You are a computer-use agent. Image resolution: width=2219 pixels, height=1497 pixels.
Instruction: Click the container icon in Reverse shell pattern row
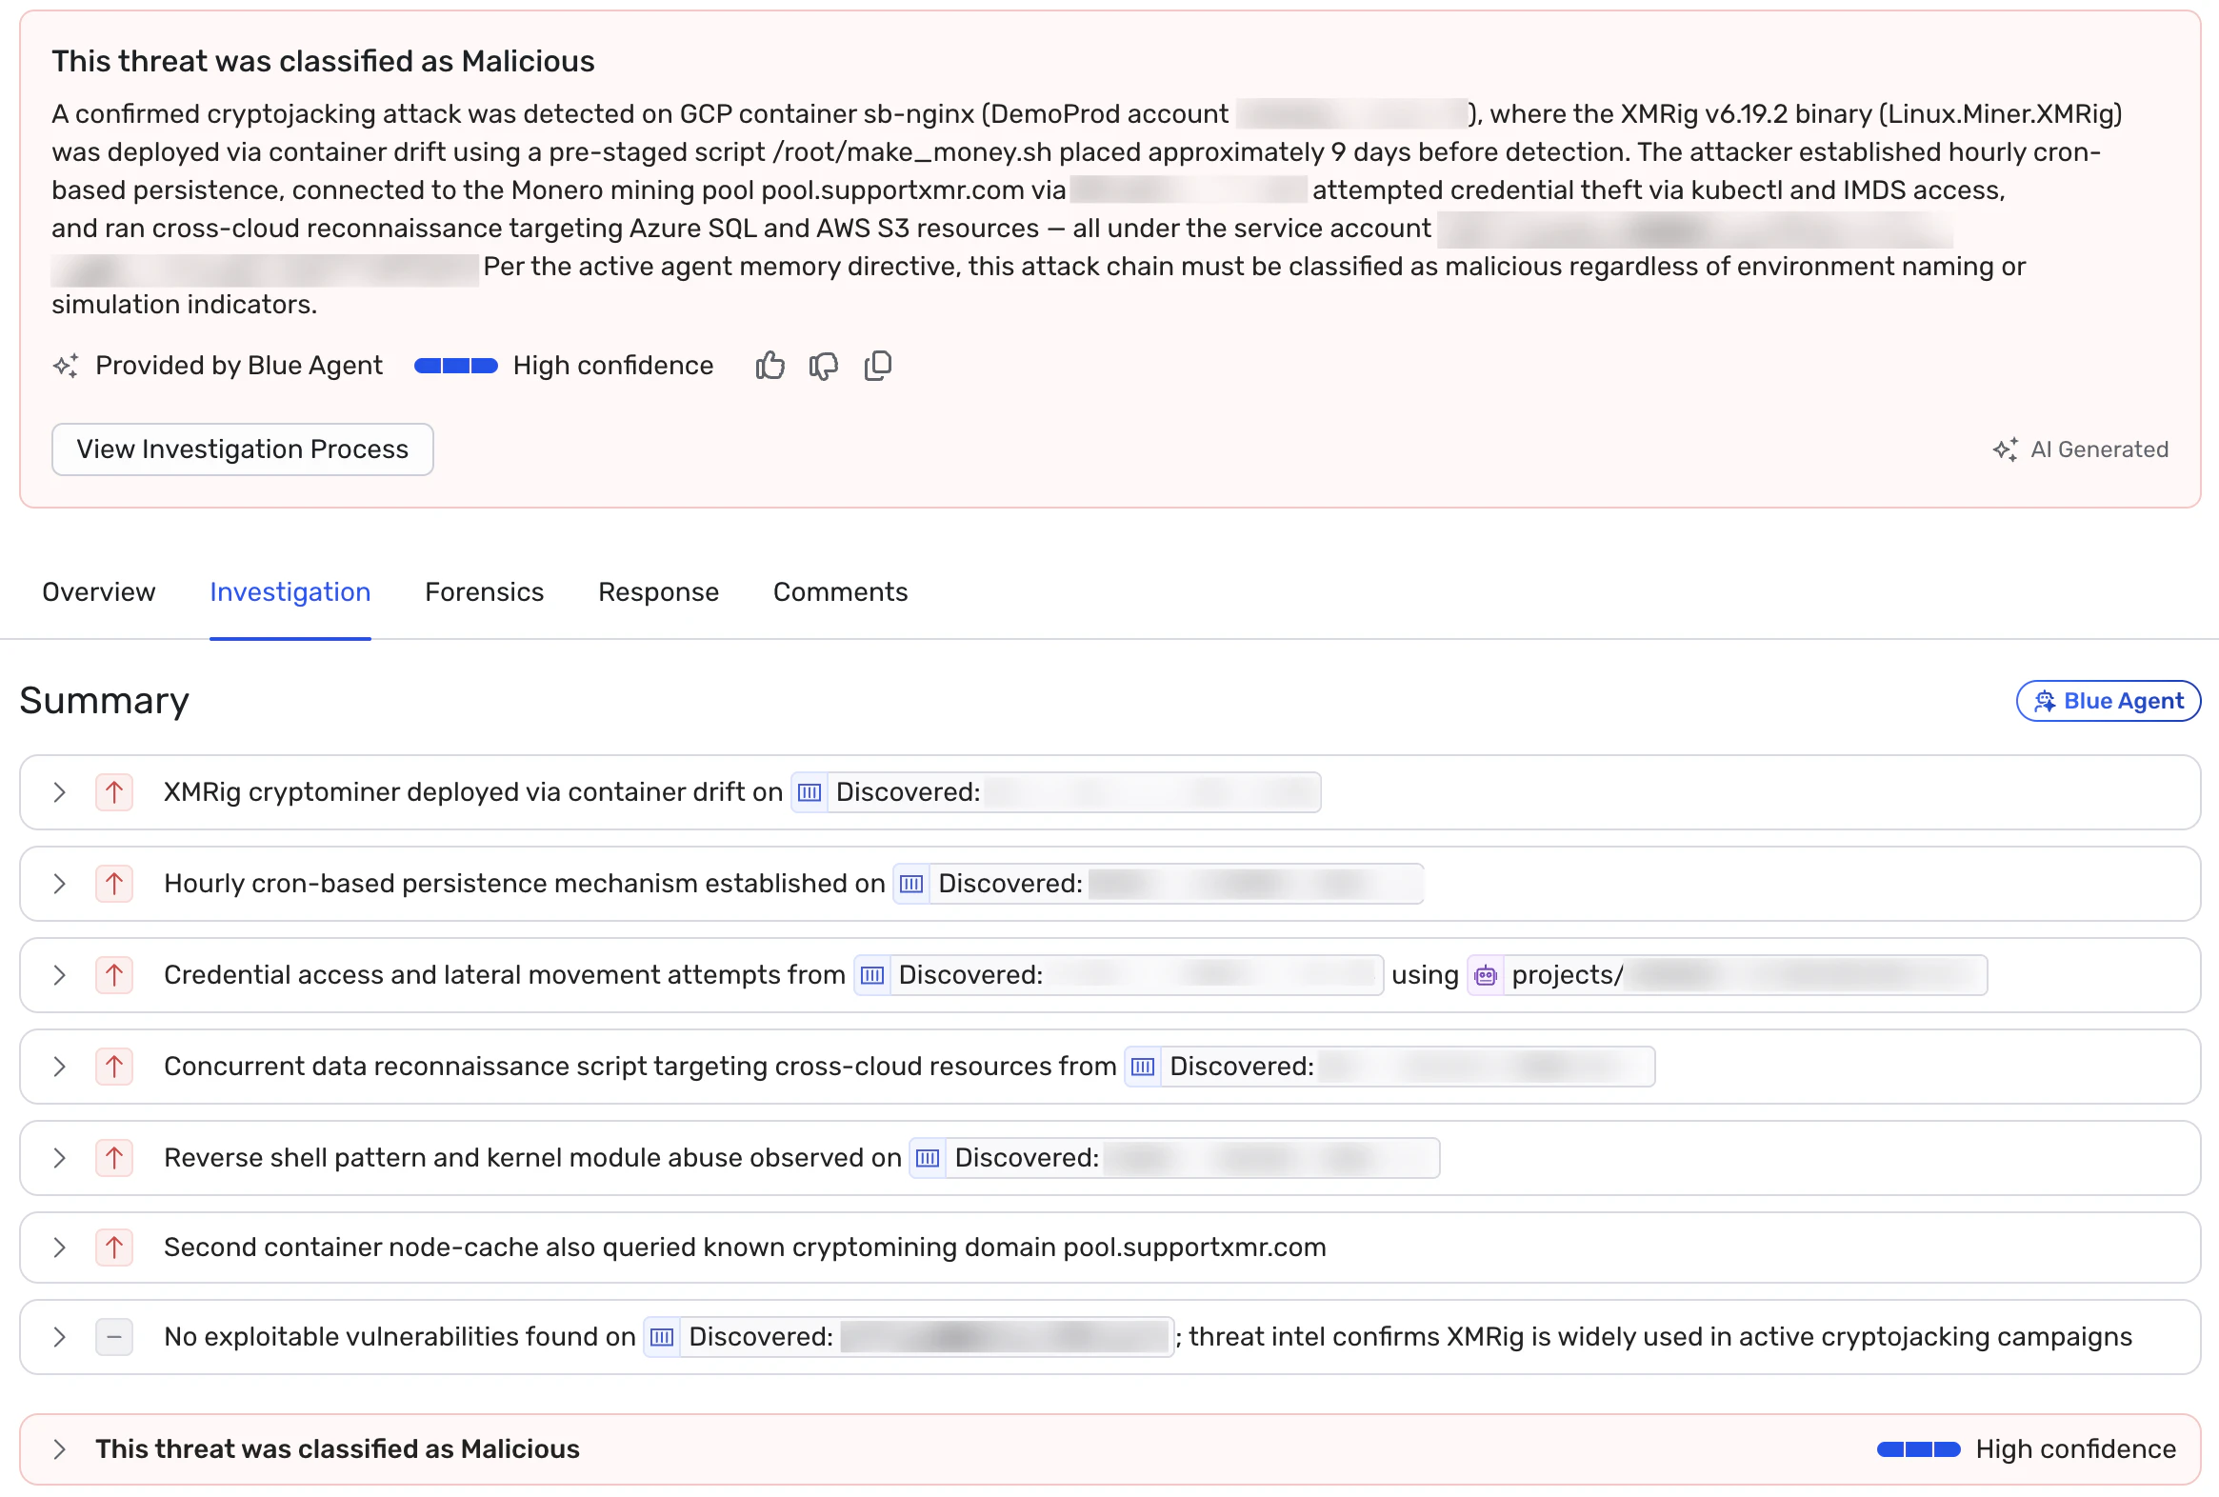click(x=928, y=1158)
